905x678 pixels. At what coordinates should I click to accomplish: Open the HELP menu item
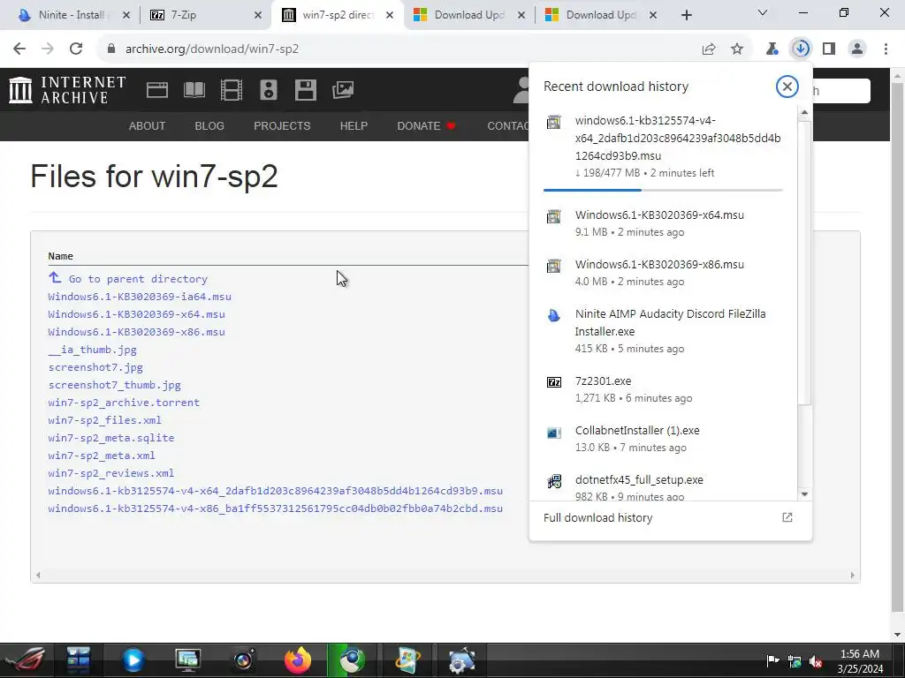click(x=354, y=125)
